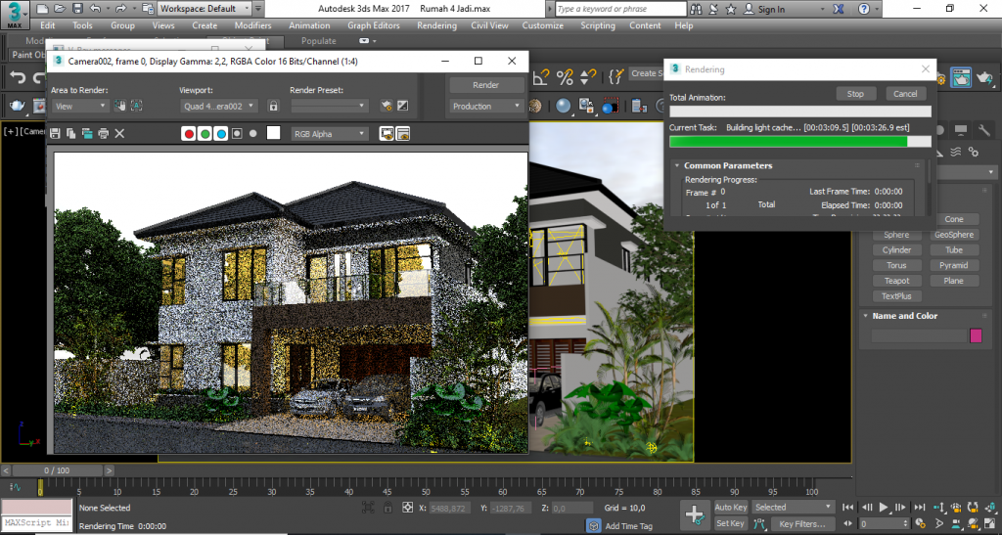Toggle Set Key mode
The image size is (1002, 535).
731,523
